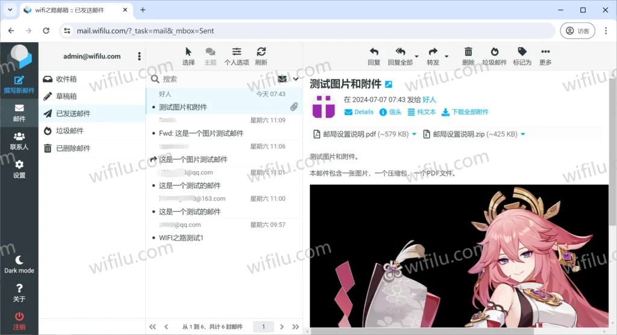
Task: Switch to plain text (纯文本) view
Action: coord(422,112)
